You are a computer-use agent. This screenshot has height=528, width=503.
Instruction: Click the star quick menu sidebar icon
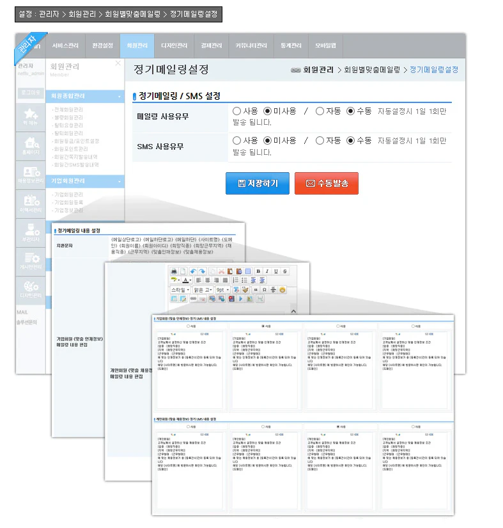pyautogui.click(x=31, y=116)
